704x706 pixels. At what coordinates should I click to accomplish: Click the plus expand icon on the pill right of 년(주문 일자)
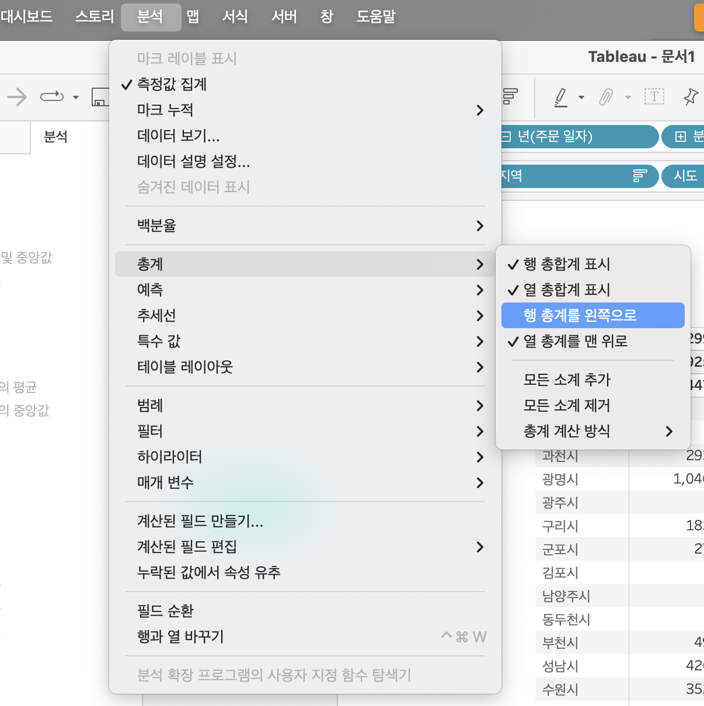click(x=680, y=137)
